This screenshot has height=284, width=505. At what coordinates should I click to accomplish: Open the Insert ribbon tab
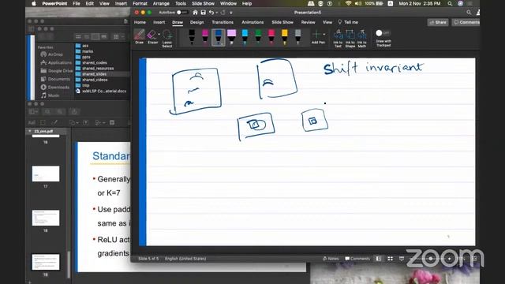coord(159,22)
